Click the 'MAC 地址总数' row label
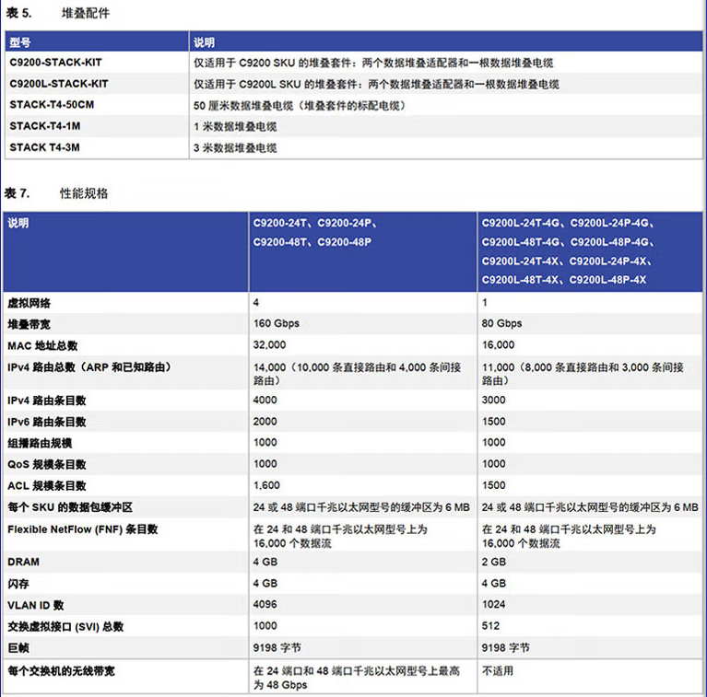707x697 pixels. pyautogui.click(x=42, y=346)
